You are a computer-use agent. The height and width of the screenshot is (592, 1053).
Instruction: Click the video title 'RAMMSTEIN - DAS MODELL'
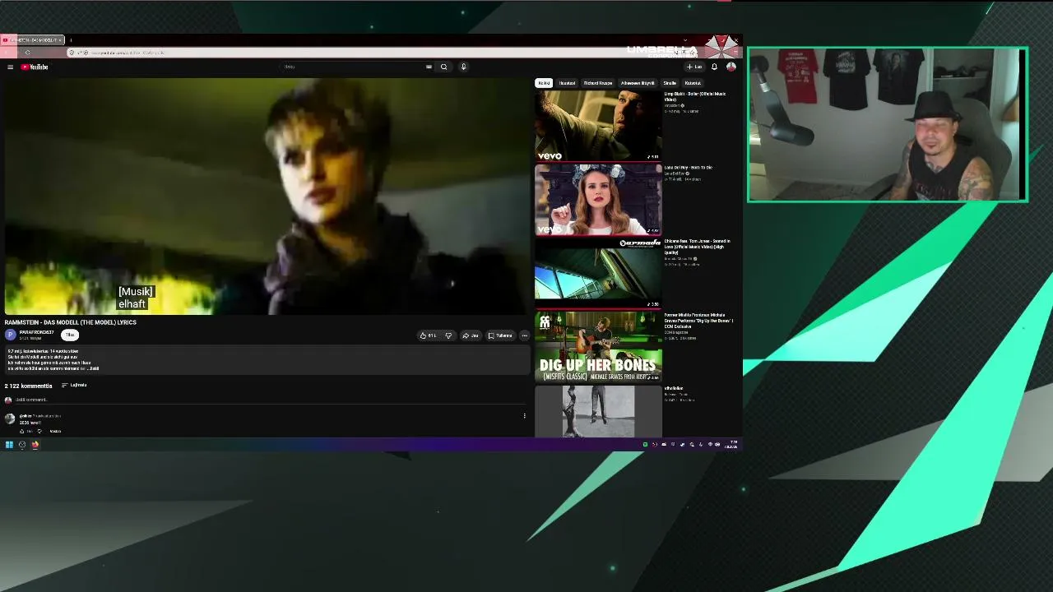coord(71,322)
